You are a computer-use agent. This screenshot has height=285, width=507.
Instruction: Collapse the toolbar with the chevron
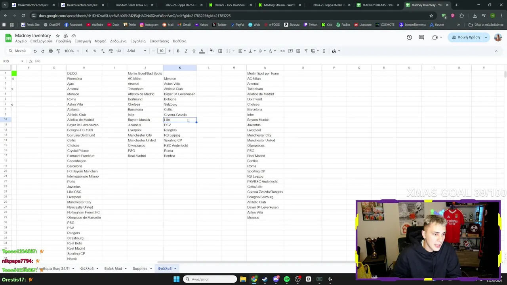click(496, 51)
